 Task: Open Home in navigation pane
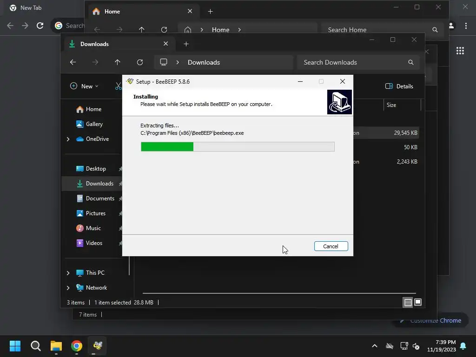(93, 109)
